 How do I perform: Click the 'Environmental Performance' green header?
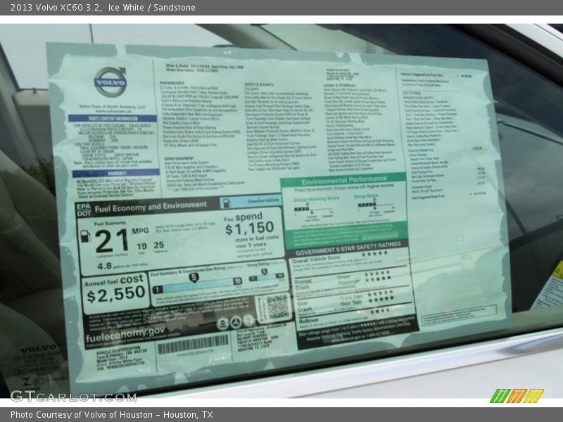click(344, 180)
